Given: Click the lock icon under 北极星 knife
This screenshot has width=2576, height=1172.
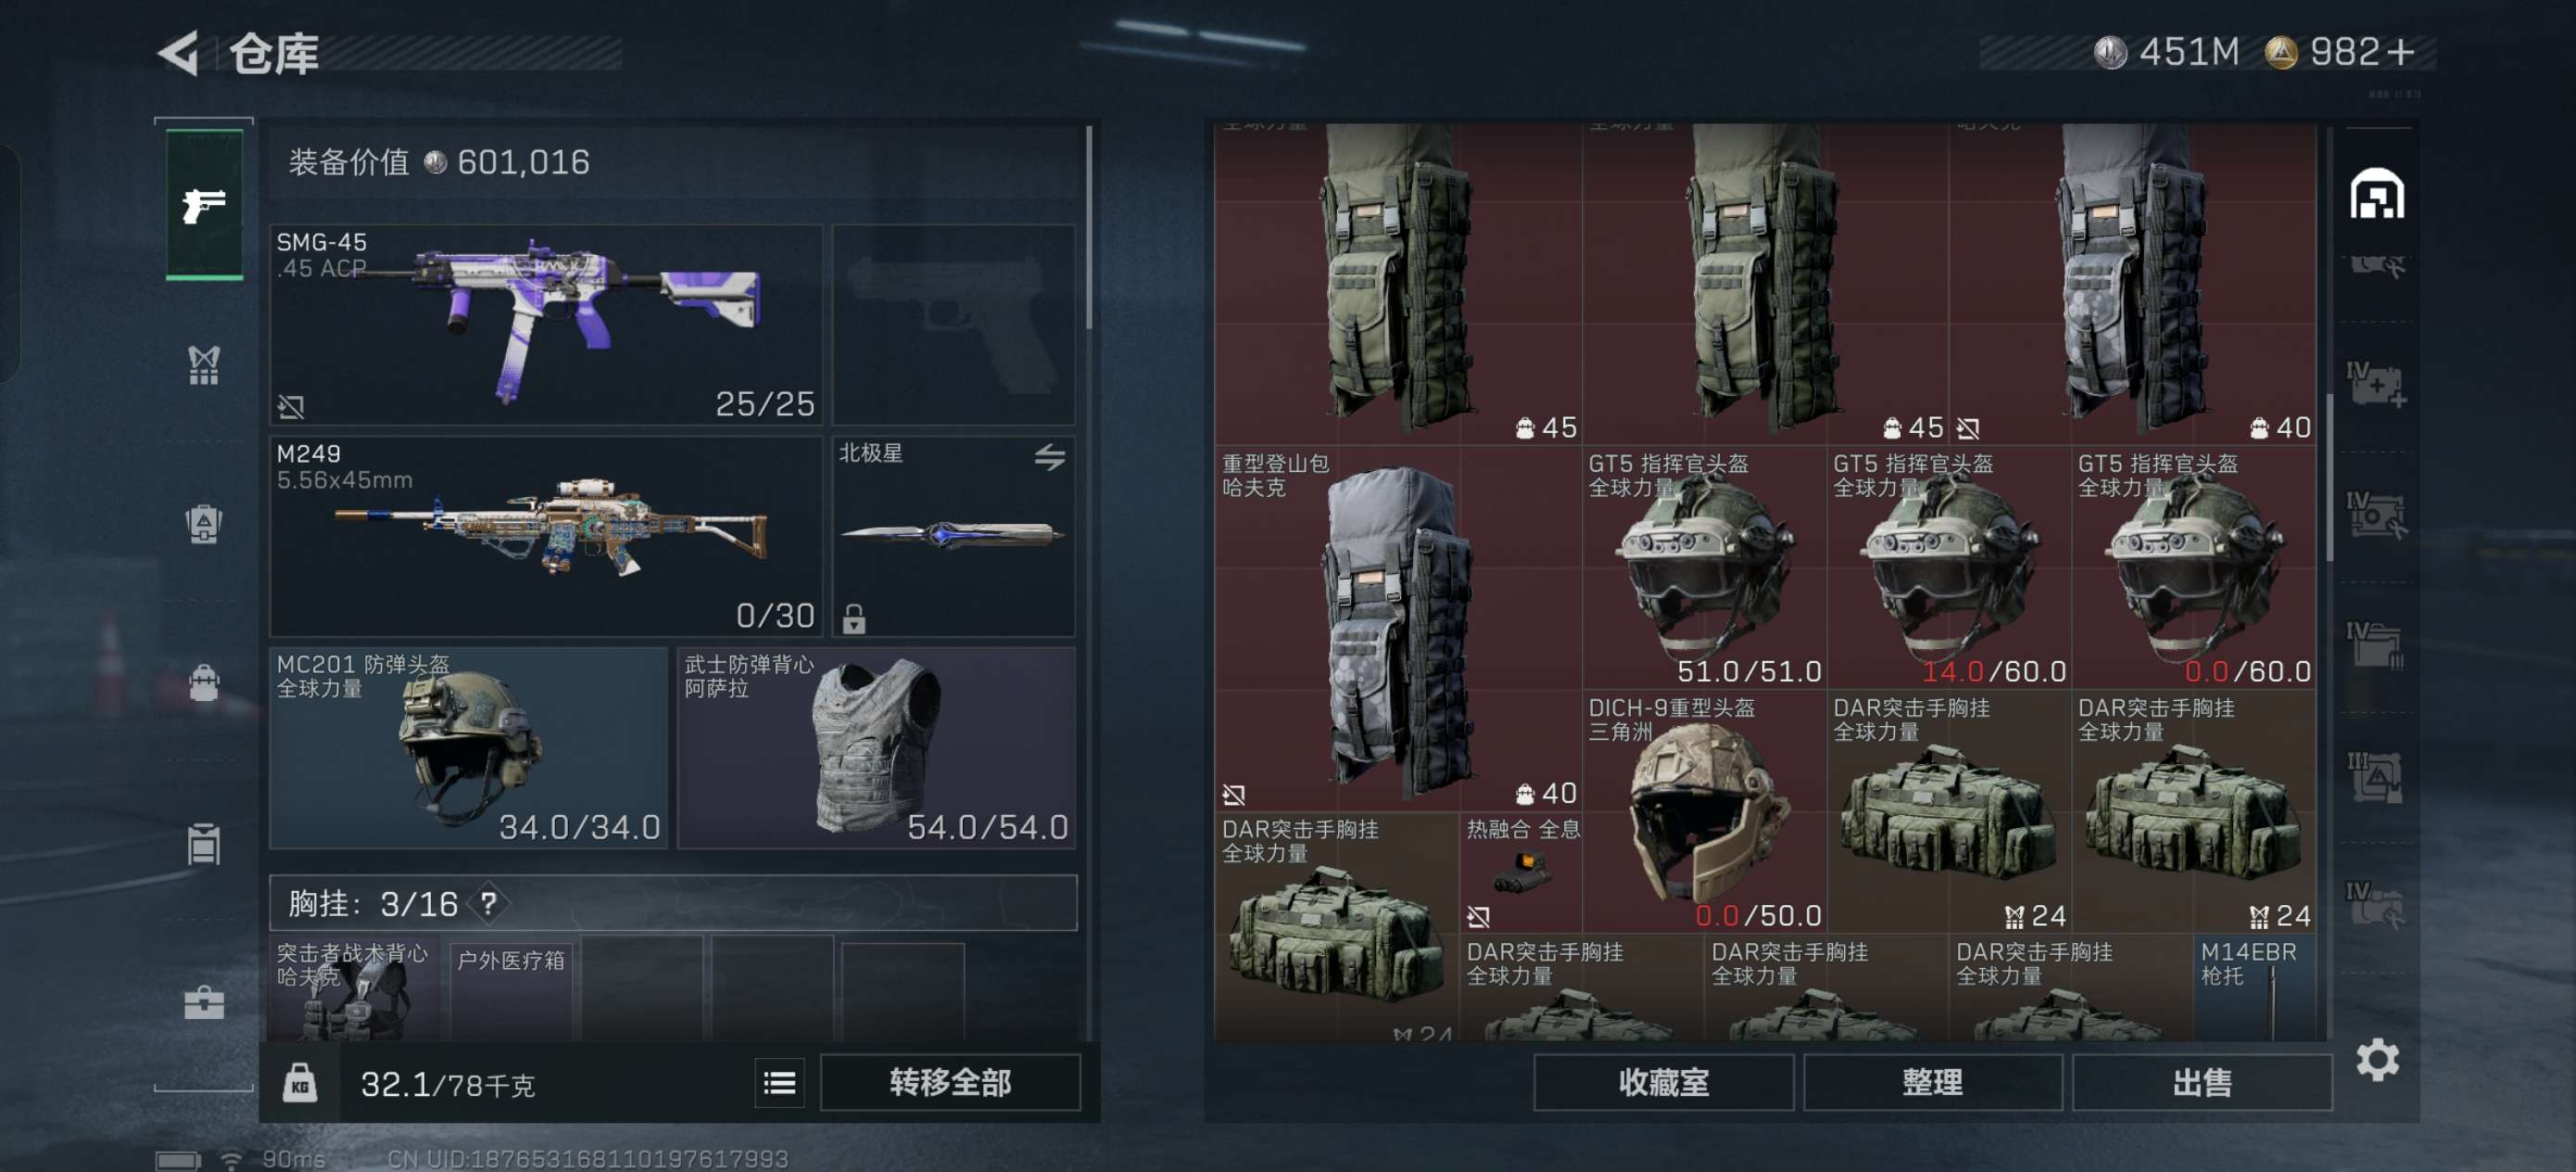Looking at the screenshot, I should 853,618.
